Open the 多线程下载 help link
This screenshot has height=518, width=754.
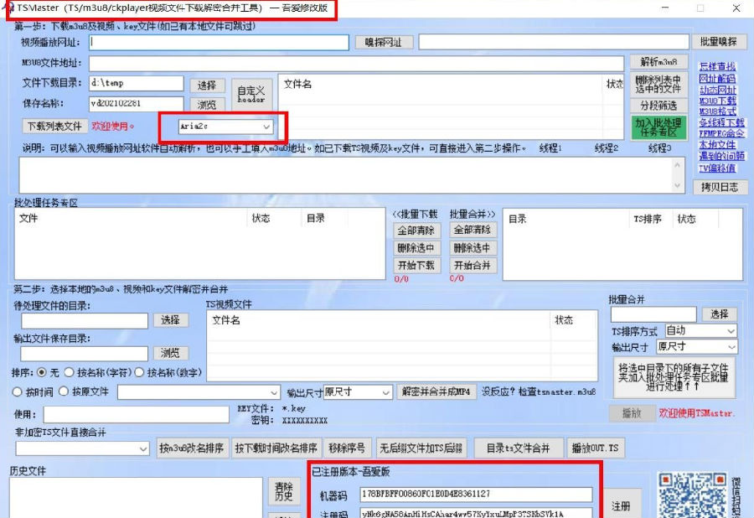point(722,122)
